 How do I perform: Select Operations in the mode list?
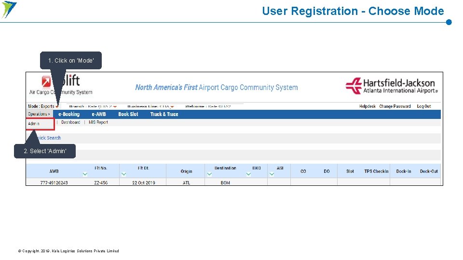[x=39, y=114]
